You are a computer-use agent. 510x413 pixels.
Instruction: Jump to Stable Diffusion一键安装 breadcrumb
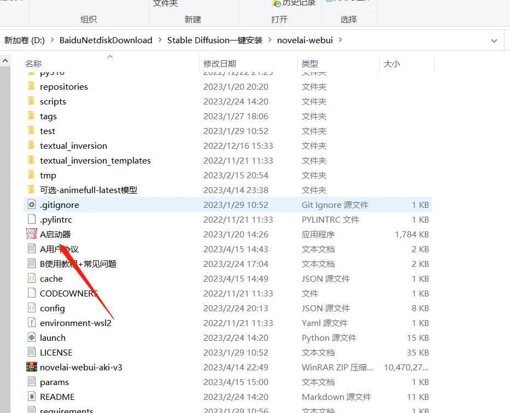(215, 40)
